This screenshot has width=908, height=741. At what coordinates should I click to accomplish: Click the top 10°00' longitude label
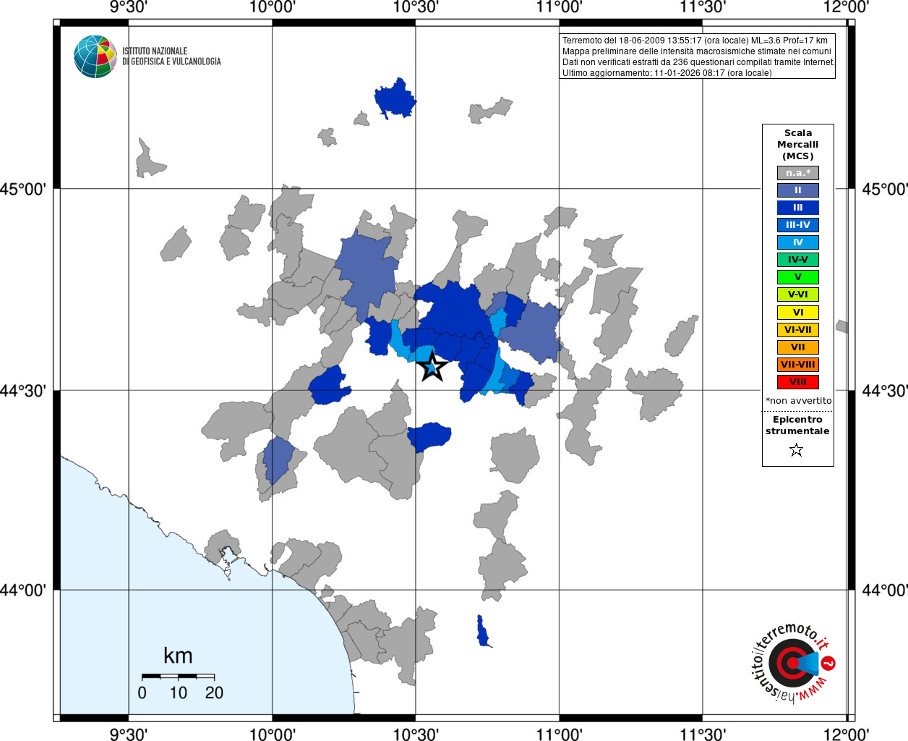point(272,7)
